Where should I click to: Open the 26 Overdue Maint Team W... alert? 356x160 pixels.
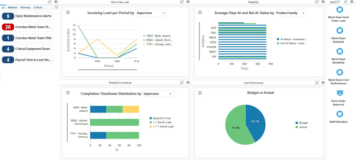[27, 27]
